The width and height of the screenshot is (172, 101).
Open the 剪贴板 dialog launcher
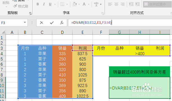[30, 13]
